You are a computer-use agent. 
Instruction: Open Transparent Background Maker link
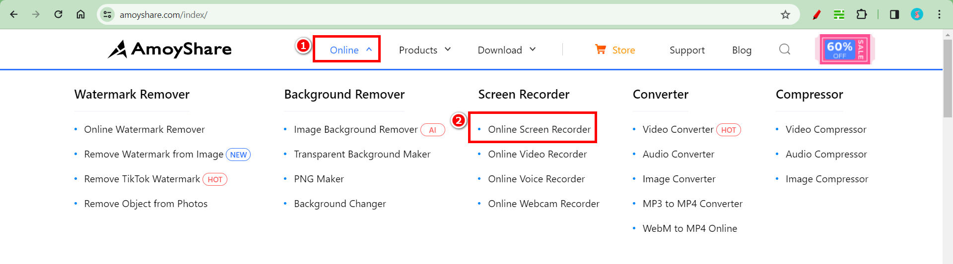pyautogui.click(x=362, y=154)
